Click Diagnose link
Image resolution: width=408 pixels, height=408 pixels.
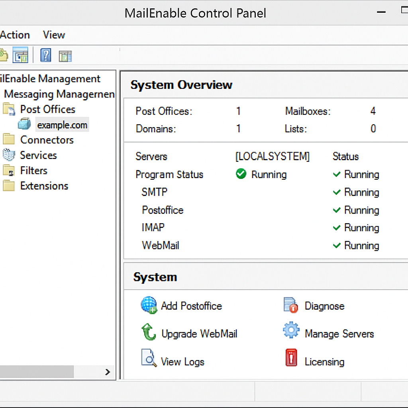(324, 306)
